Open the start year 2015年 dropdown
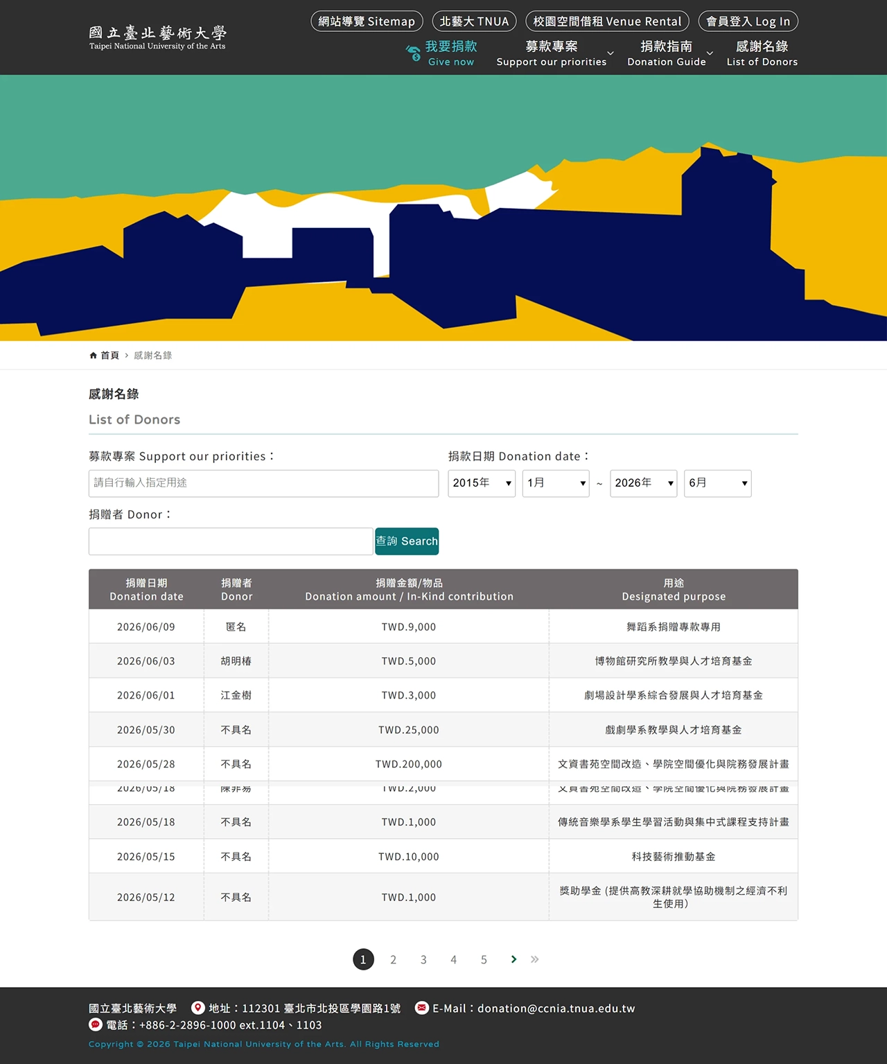 coord(482,483)
